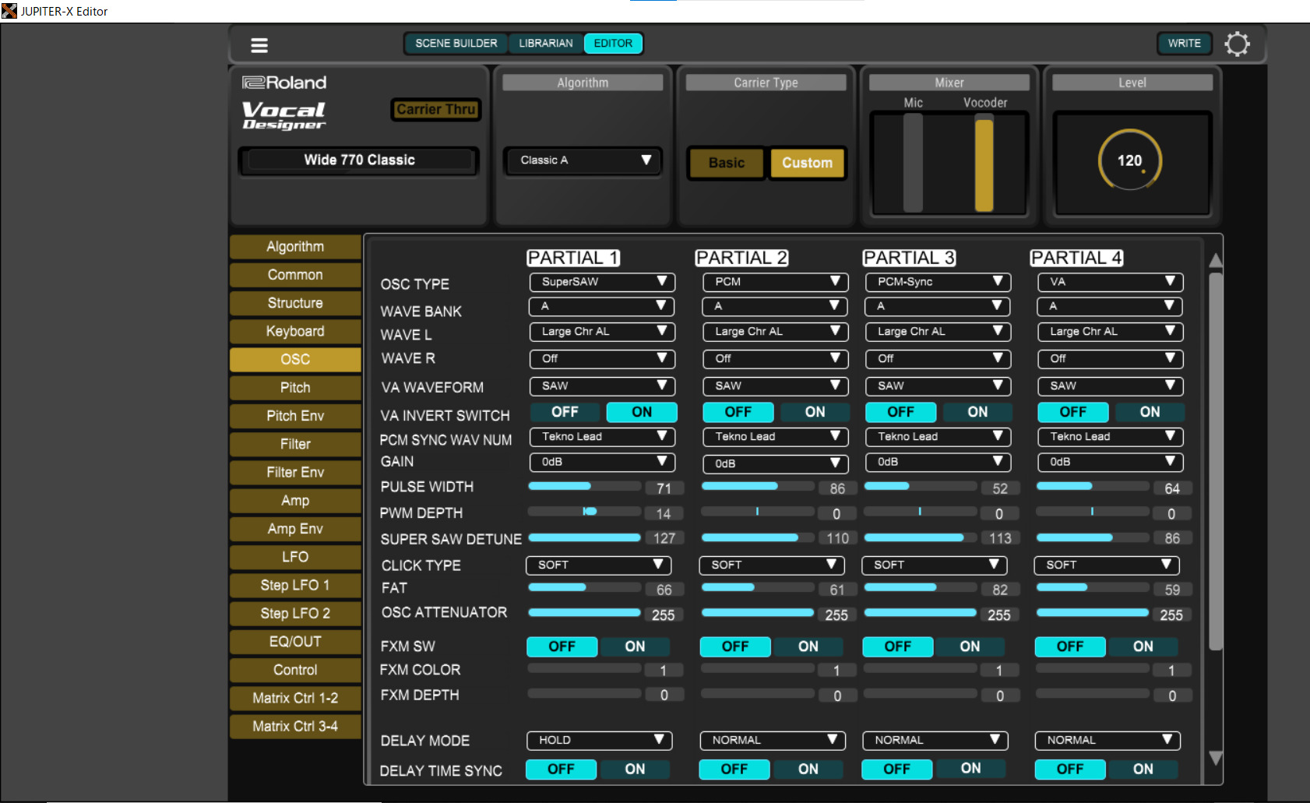Image resolution: width=1310 pixels, height=803 pixels.
Task: Open the Pitch Env section
Action: pos(295,416)
